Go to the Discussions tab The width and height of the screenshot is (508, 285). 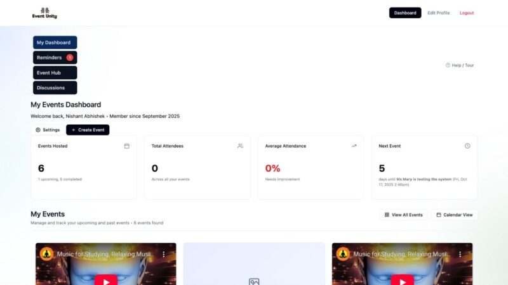coord(55,88)
